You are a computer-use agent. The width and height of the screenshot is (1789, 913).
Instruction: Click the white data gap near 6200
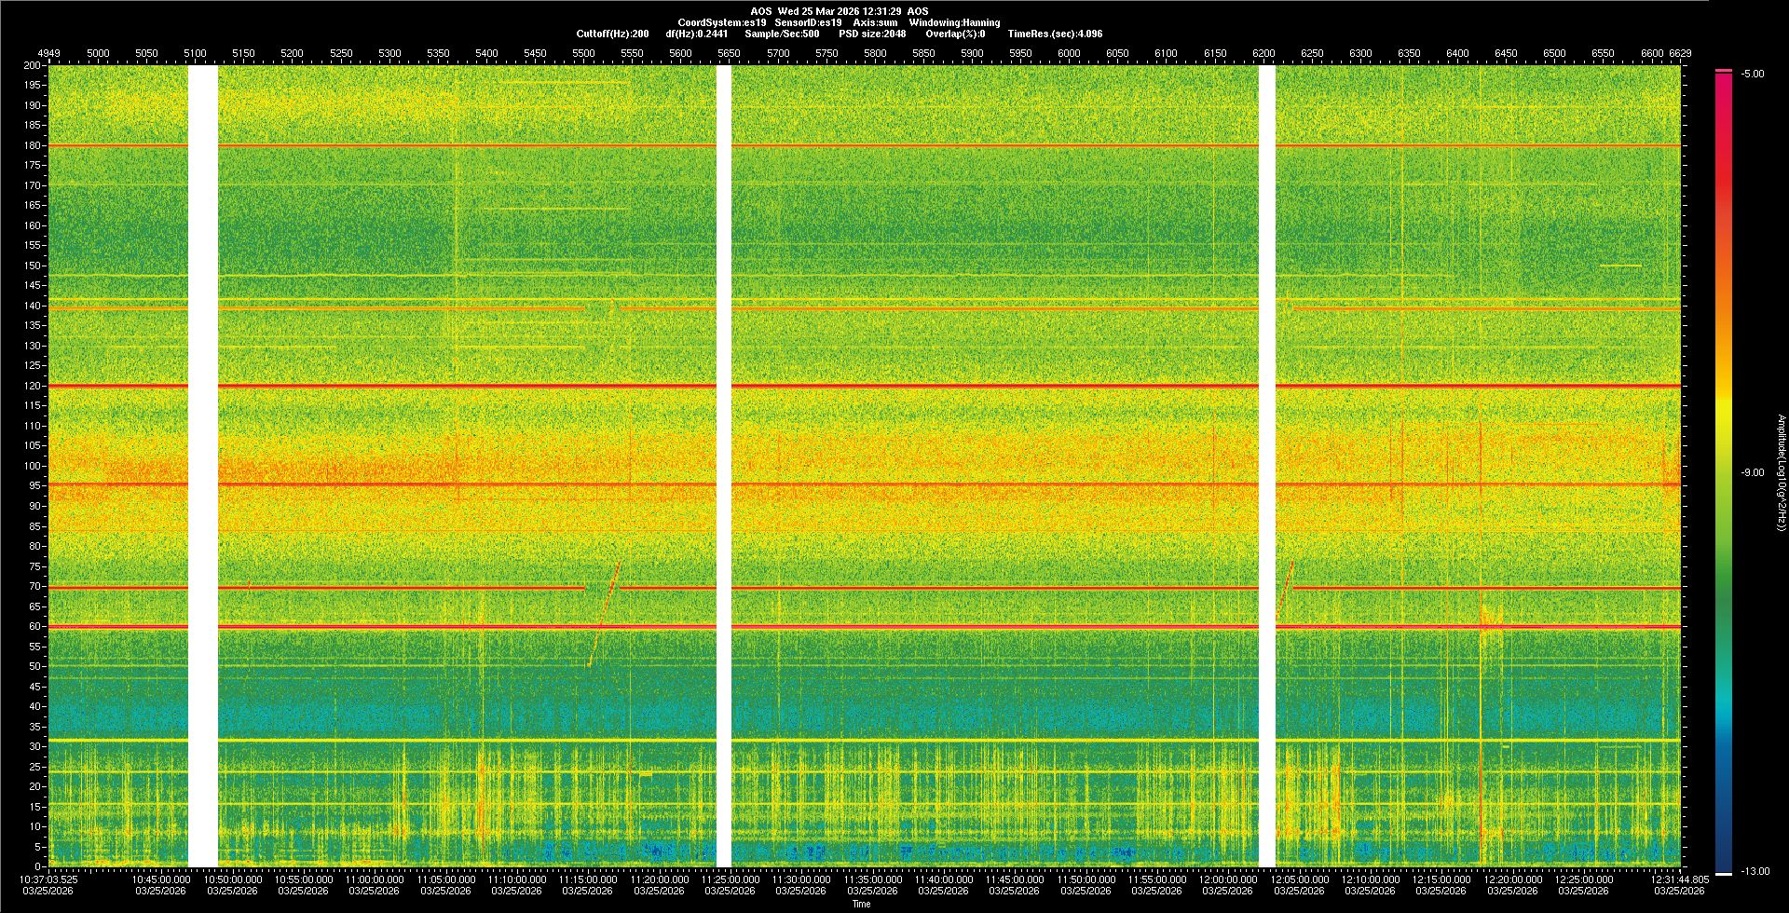(x=1266, y=466)
